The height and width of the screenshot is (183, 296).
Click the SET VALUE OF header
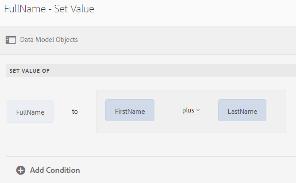(x=29, y=70)
